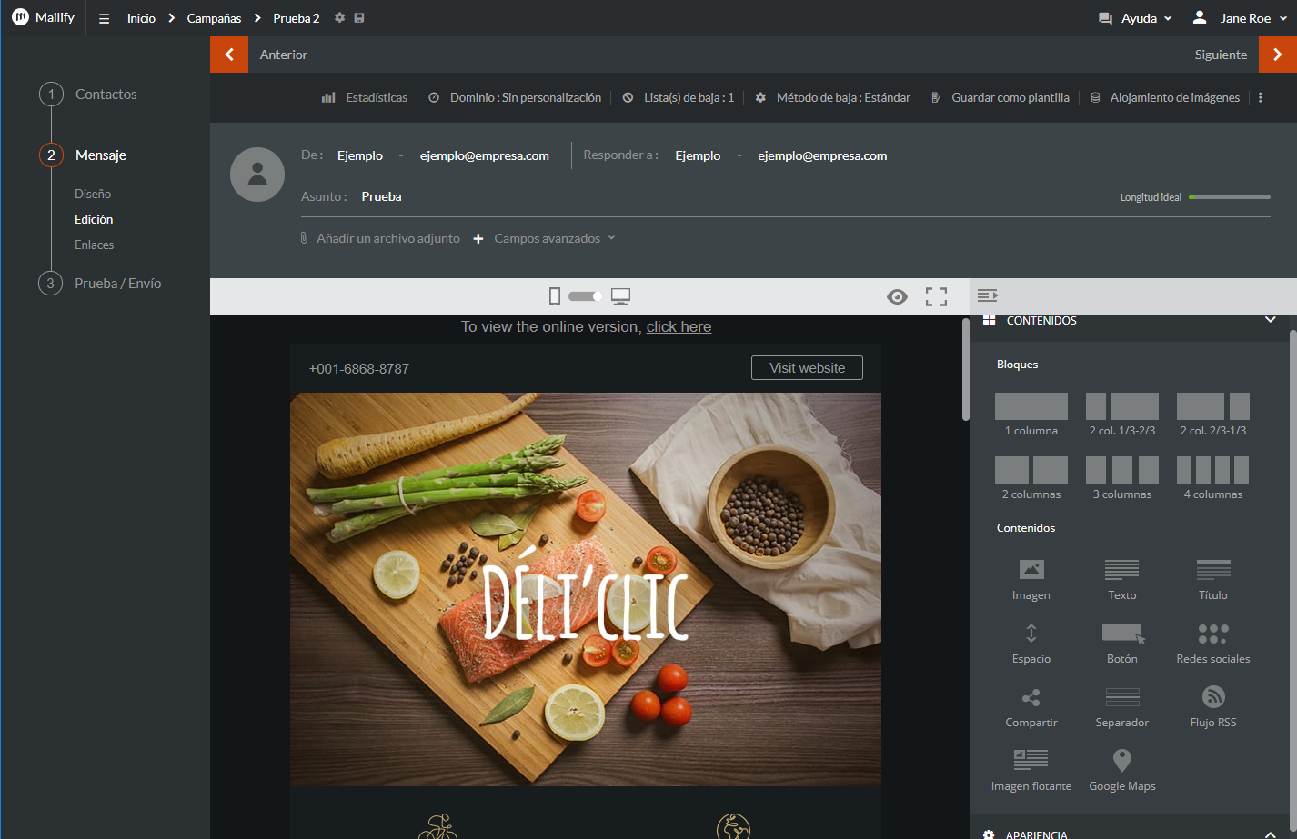Select the DÉLI'CLIC hero image
Image resolution: width=1297 pixels, height=839 pixels.
(x=586, y=590)
